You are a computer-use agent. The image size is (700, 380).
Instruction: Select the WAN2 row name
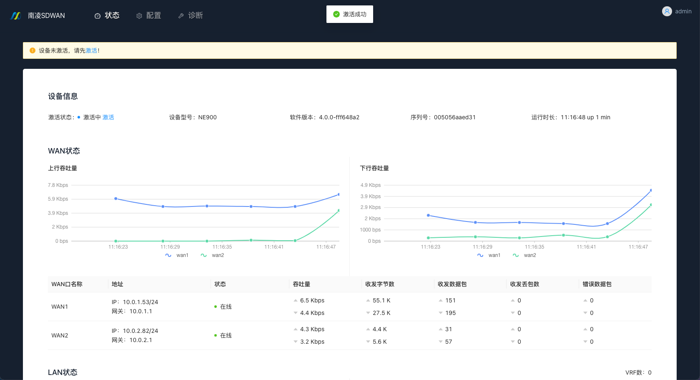[x=60, y=335]
